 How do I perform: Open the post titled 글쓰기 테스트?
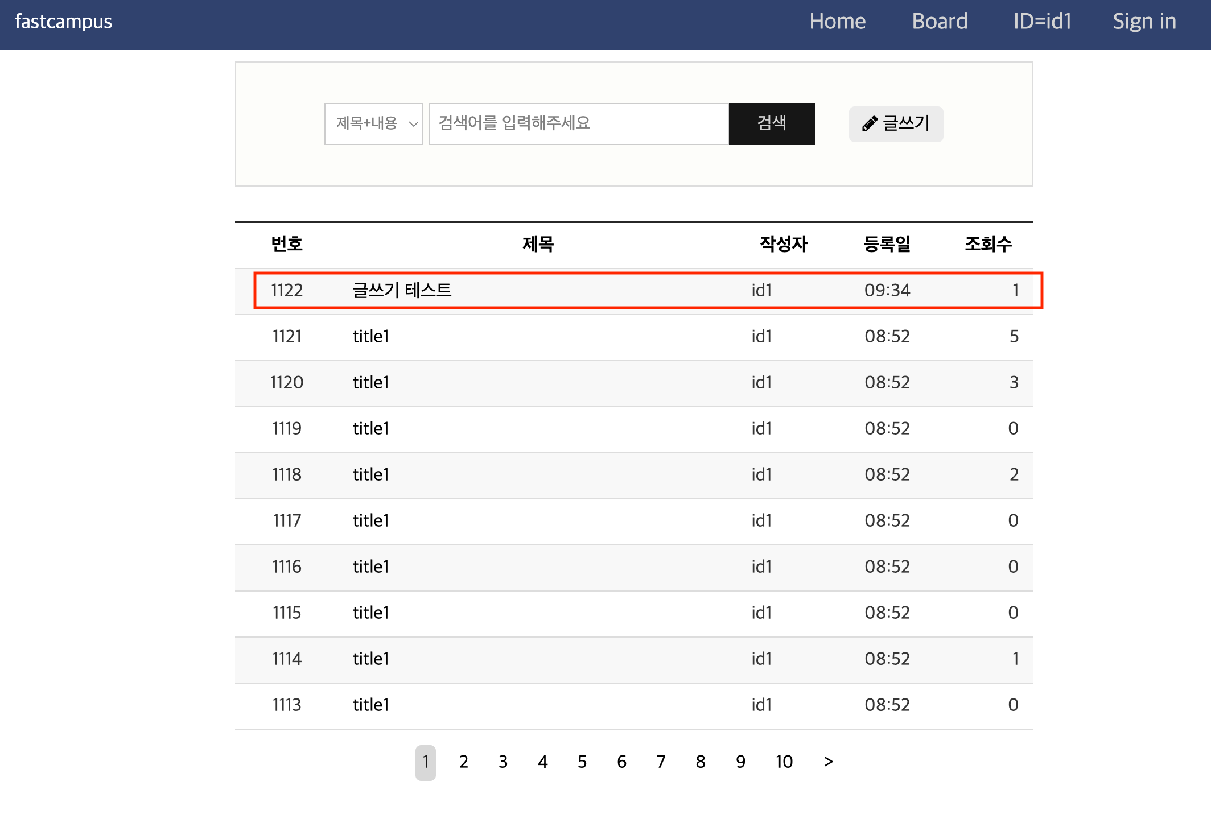(402, 290)
